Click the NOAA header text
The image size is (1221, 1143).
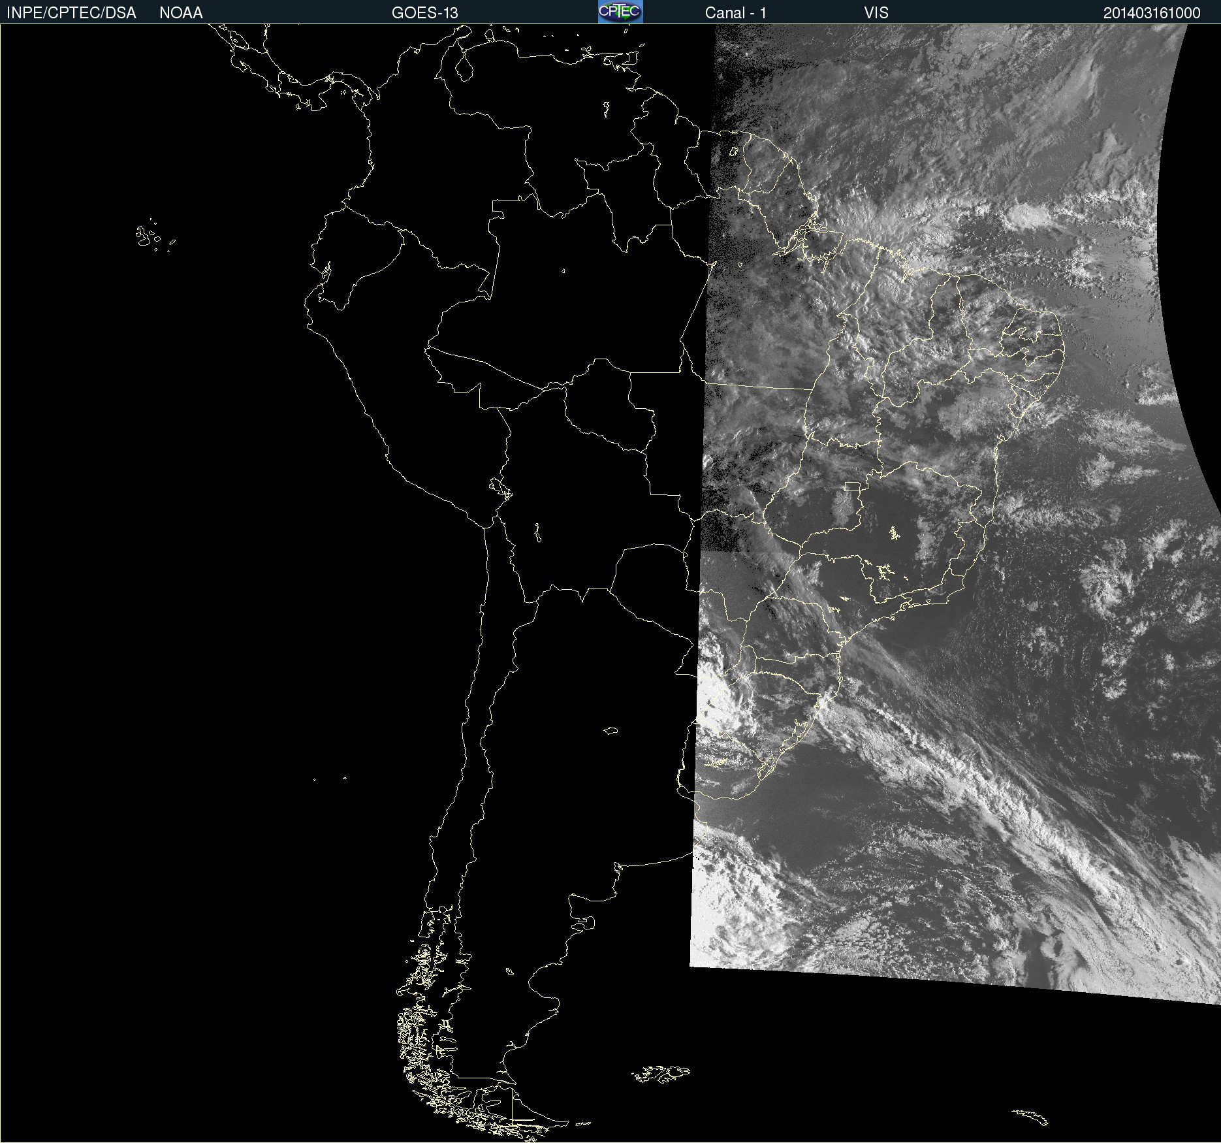coord(181,13)
